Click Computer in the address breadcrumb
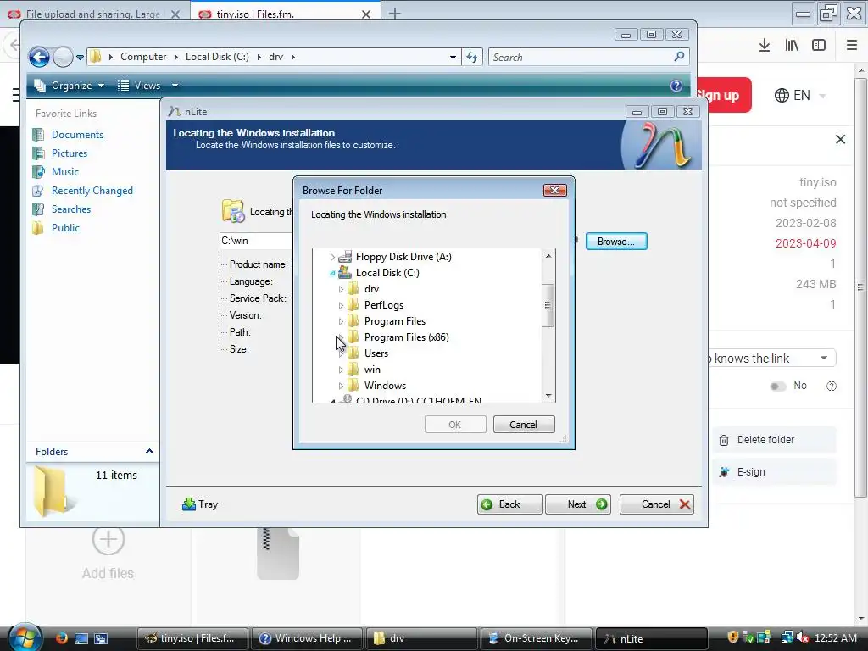This screenshot has width=868, height=651. (x=143, y=57)
